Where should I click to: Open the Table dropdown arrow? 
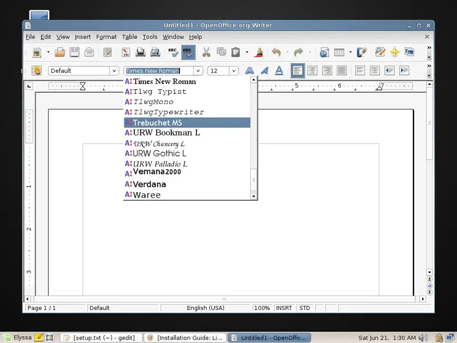tap(351, 53)
